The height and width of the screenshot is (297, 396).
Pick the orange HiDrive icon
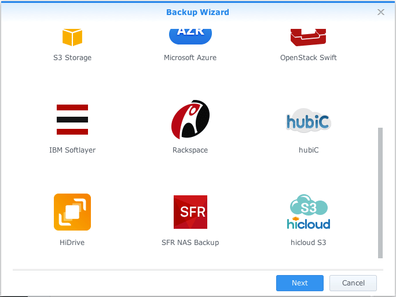72,212
